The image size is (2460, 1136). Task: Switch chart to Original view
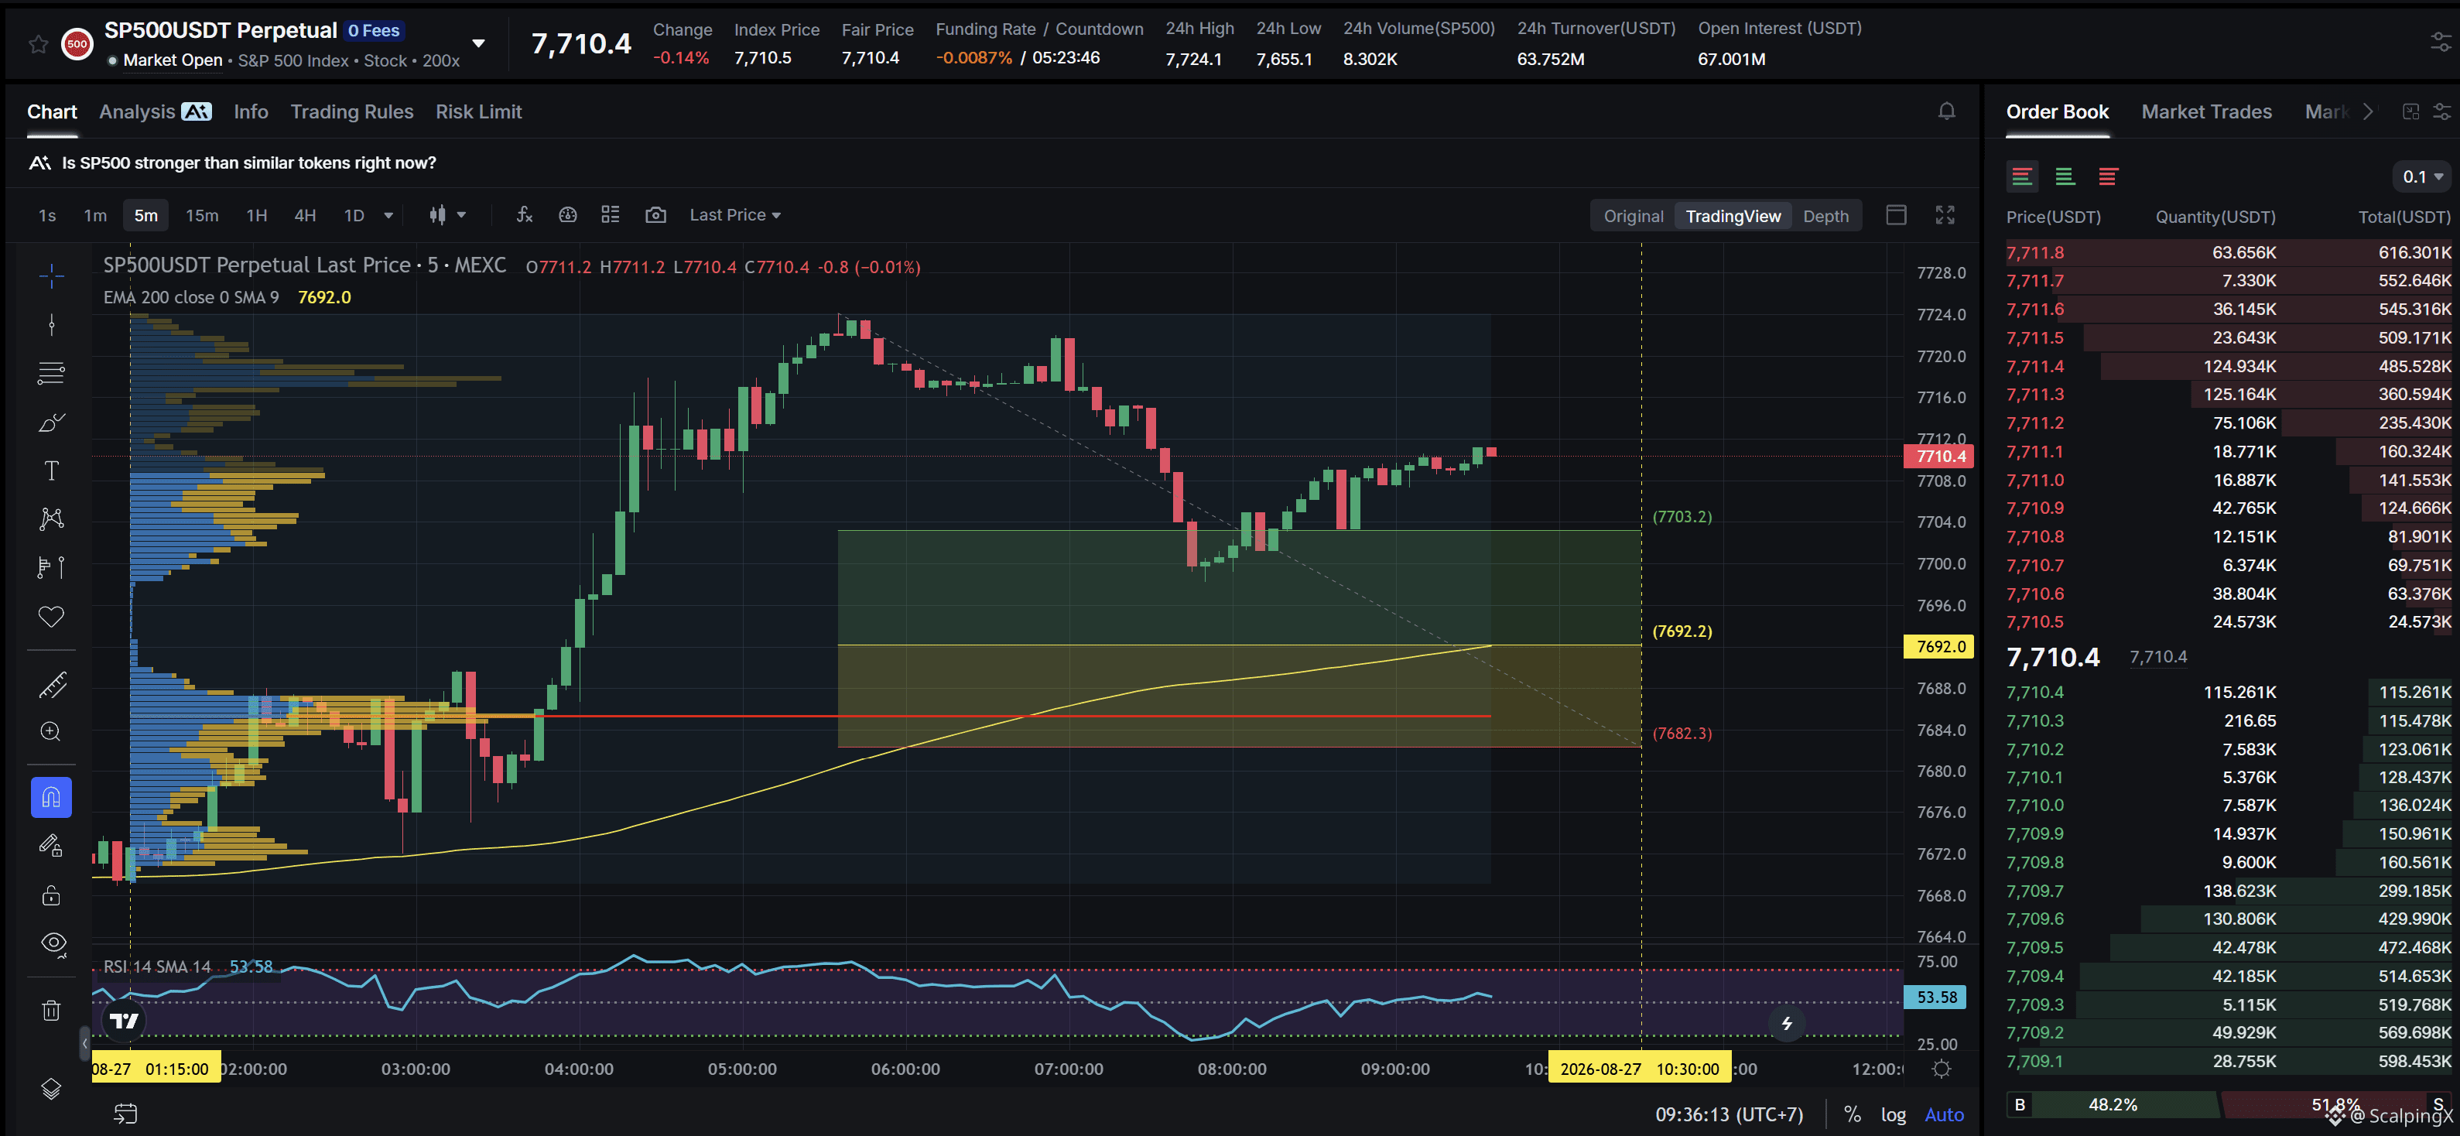(x=1633, y=217)
